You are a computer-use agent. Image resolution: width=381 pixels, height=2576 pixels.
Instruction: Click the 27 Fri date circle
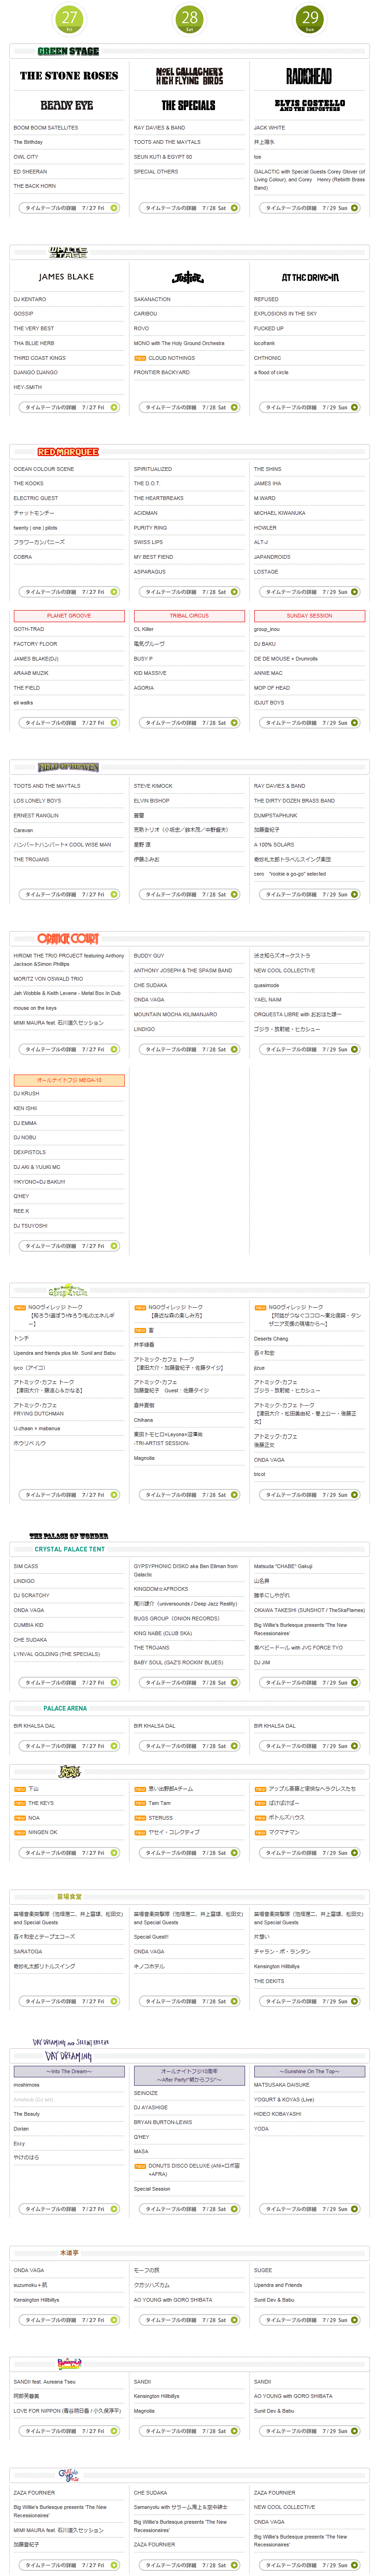point(69,18)
